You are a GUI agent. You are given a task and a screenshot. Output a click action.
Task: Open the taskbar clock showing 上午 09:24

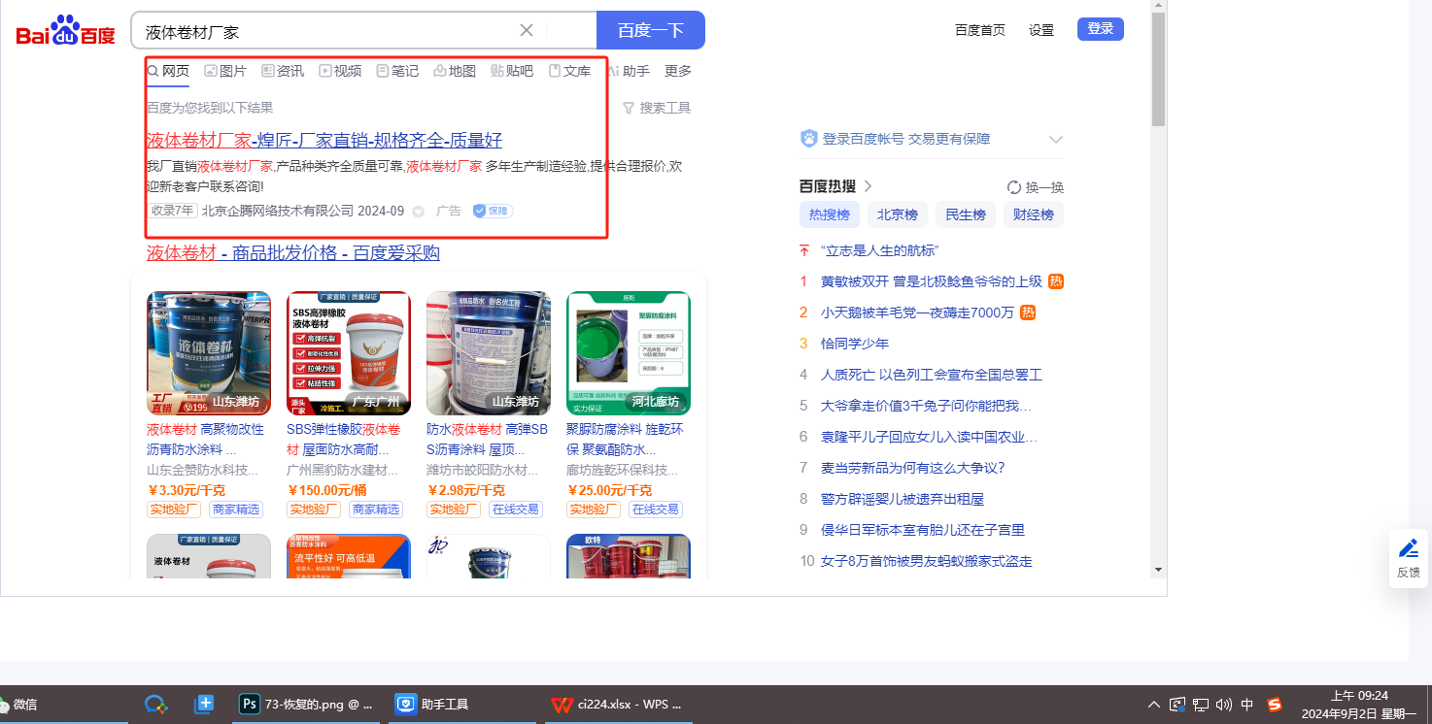click(x=1359, y=705)
